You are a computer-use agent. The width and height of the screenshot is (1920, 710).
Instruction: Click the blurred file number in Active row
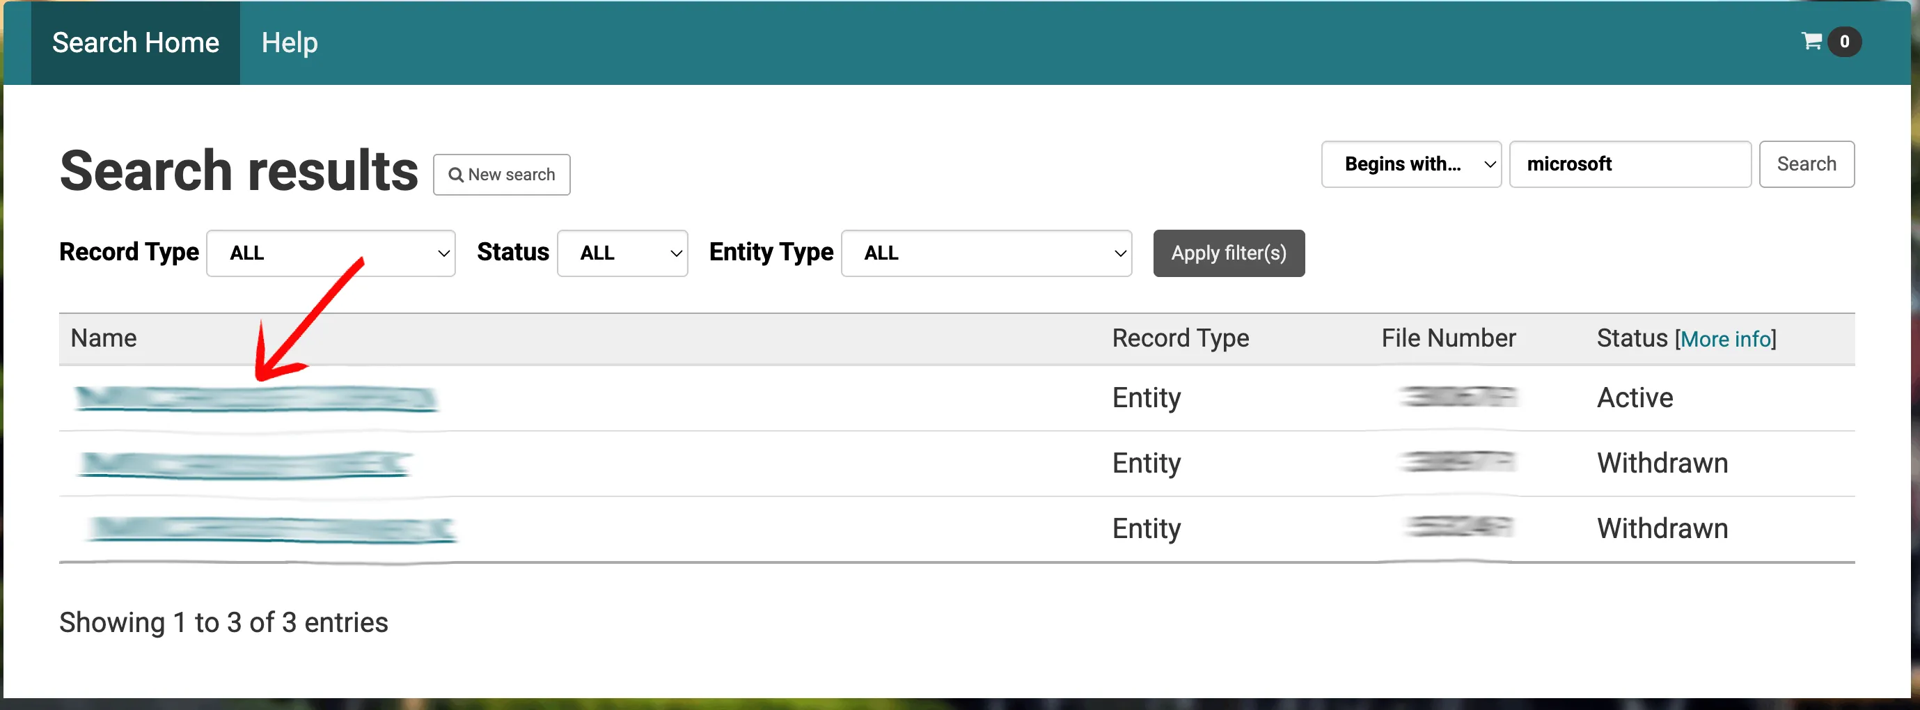[1458, 396]
